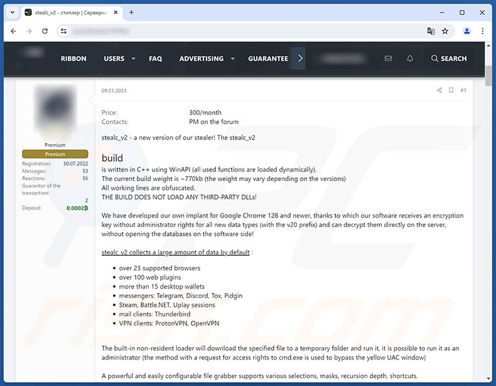496x386 pixels.
Task: Bookmark this tab with the star
Action: 445,31
